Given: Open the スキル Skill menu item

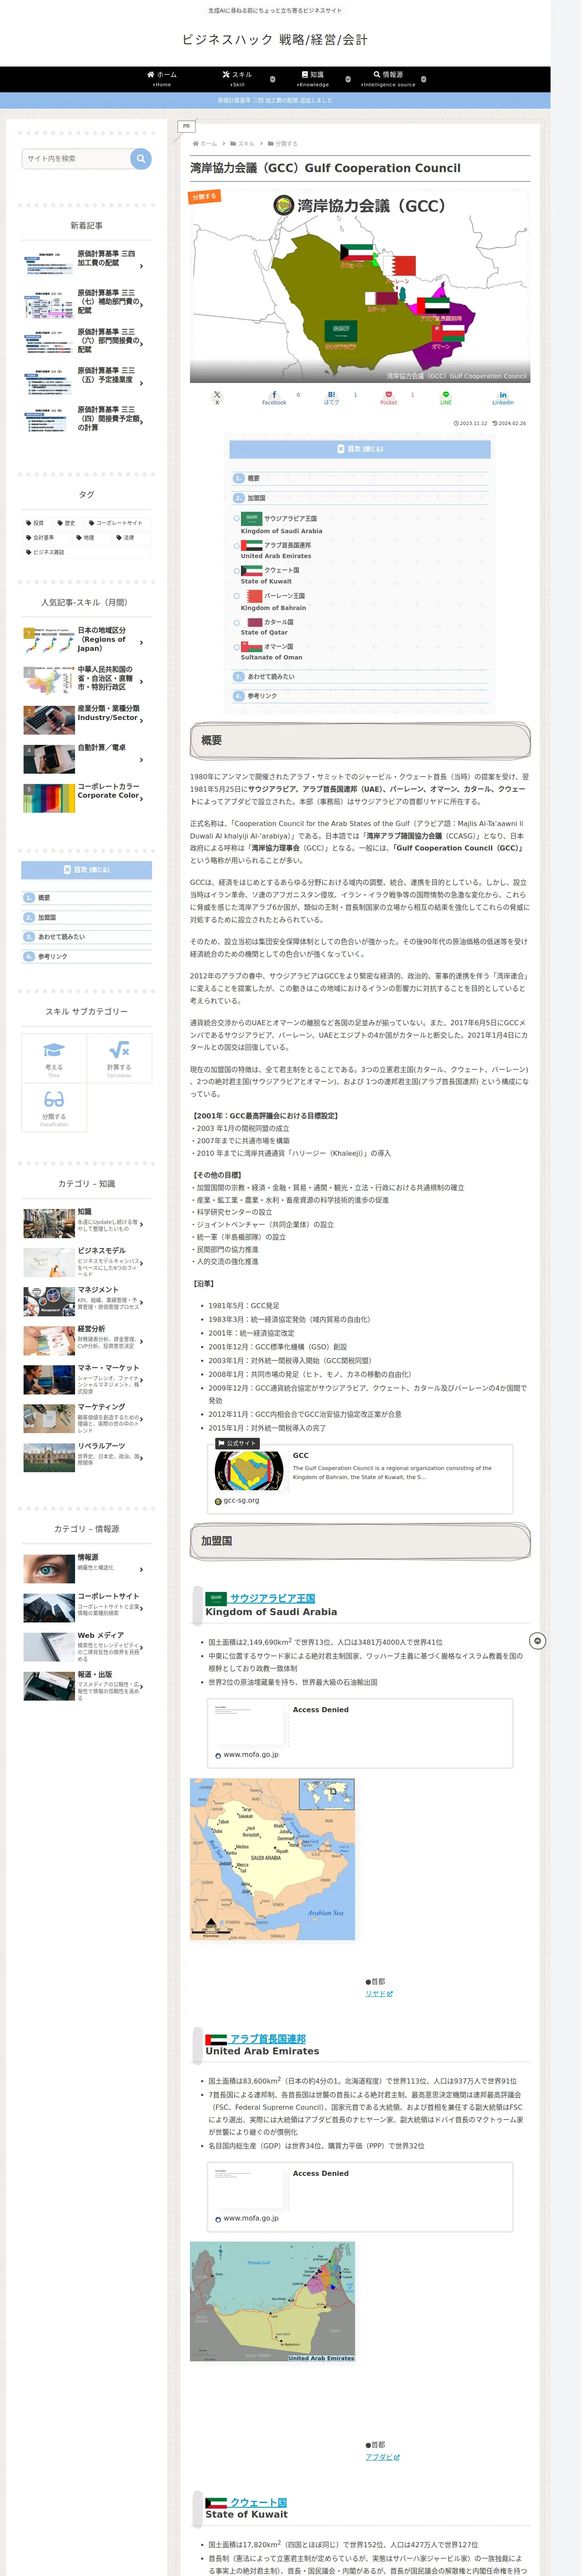Looking at the screenshot, I should pos(238,79).
